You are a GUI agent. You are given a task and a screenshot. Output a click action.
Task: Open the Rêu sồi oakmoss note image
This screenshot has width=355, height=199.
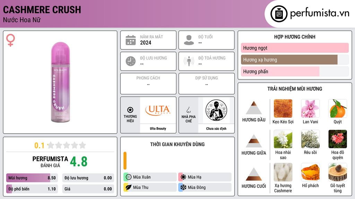310,139
